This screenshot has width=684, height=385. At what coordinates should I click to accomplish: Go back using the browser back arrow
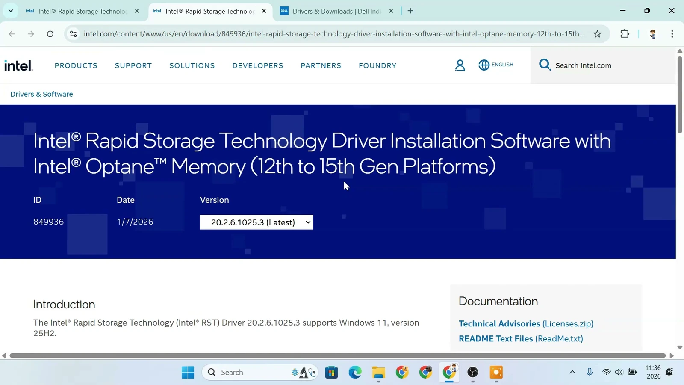pyautogui.click(x=12, y=34)
